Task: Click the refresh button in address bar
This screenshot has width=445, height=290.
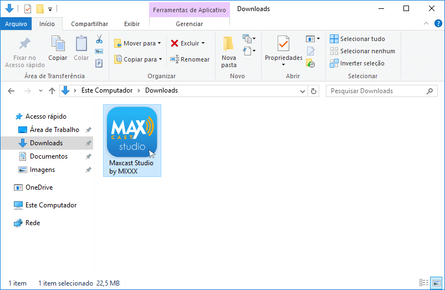Action: 314,91
